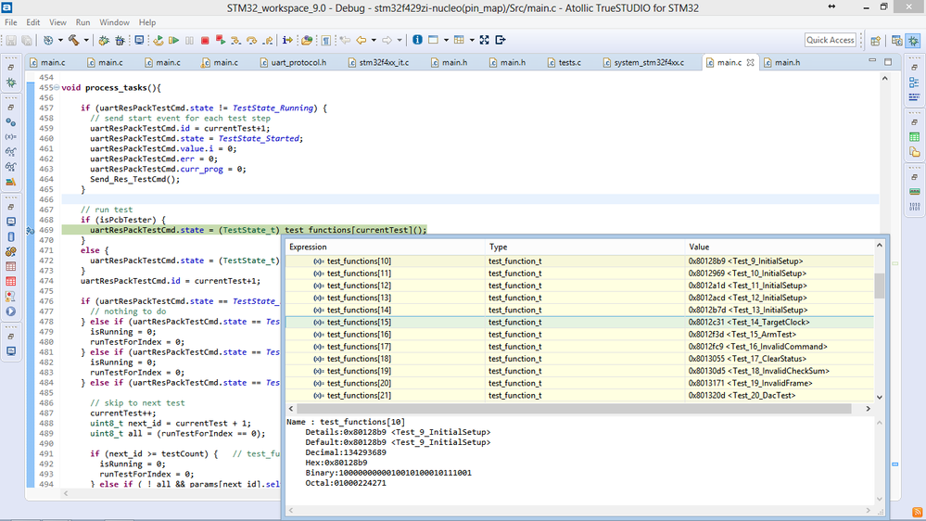The width and height of the screenshot is (926, 521).
Task: Open the hammer build dropdown arrow
Action: click(x=86, y=40)
